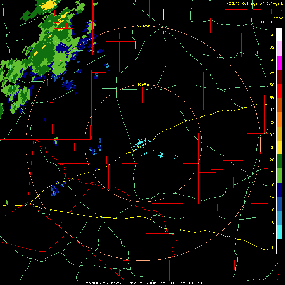Click the "66" legend value
The height and width of the screenshot is (285, 285).
pyautogui.click(x=272, y=35)
